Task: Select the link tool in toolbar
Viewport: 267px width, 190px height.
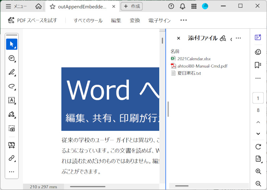Action: tap(12, 158)
